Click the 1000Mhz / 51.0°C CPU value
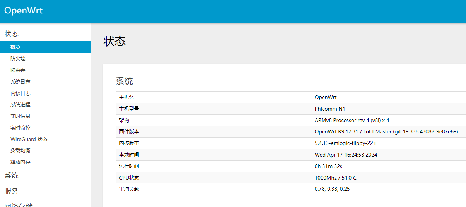This screenshot has width=466, height=207. pos(336,178)
